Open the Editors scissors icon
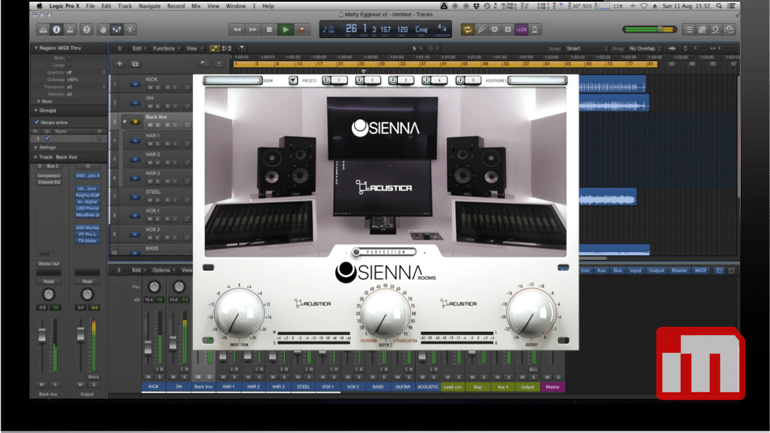The height and width of the screenshot is (433, 770). point(130,29)
